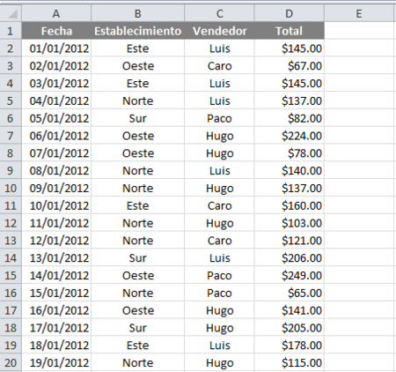Select the date cell 19/01/2012

(x=56, y=362)
